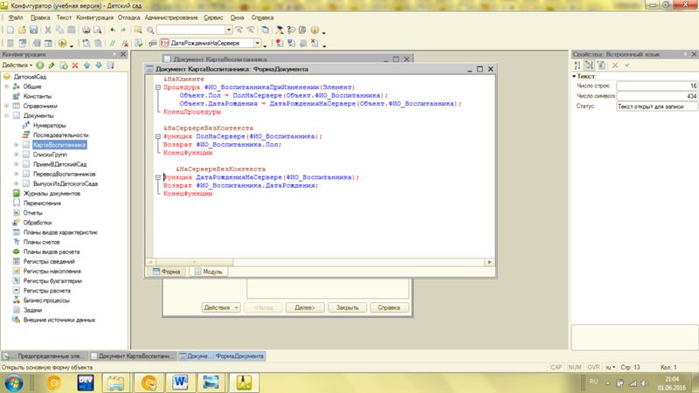Open the DEV taskbar application

[85, 383]
